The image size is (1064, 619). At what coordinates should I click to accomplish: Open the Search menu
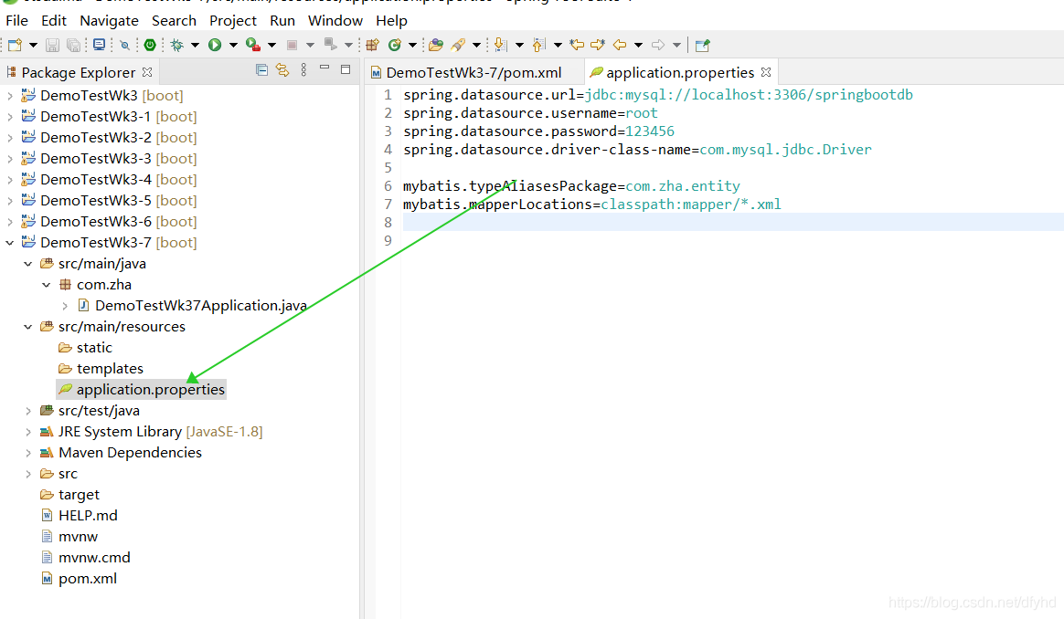point(174,21)
